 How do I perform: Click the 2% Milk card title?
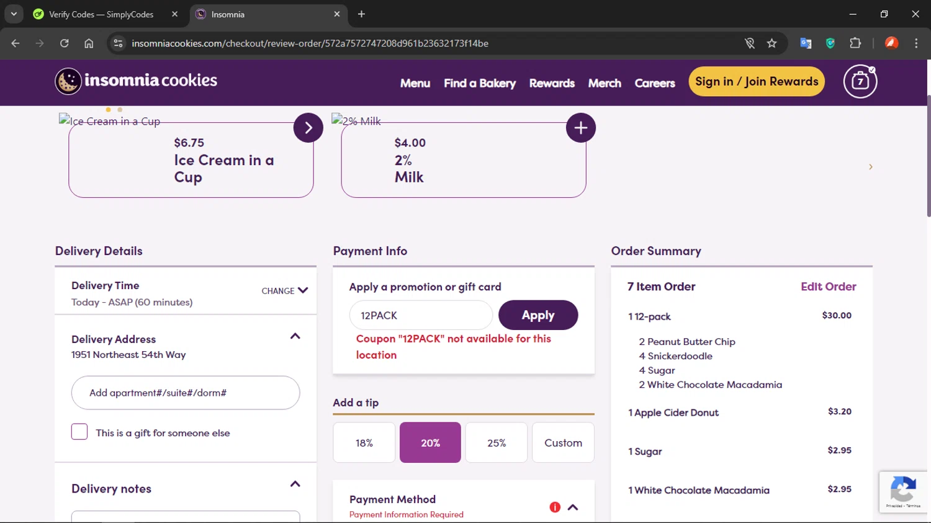pyautogui.click(x=409, y=168)
